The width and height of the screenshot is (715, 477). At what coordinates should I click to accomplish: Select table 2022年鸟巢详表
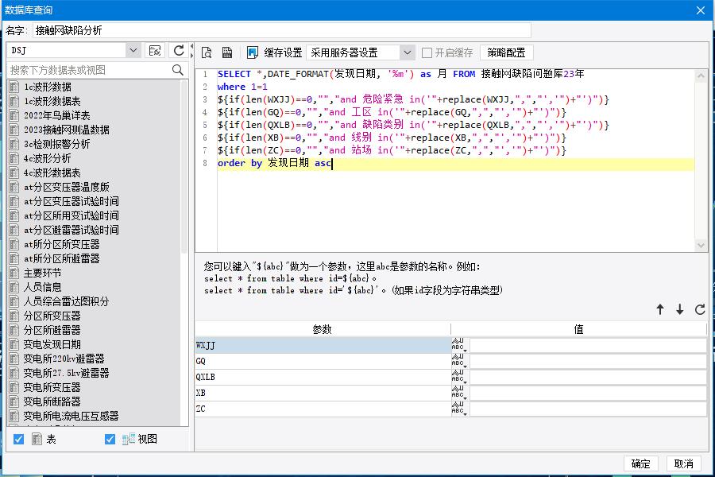tap(57, 115)
